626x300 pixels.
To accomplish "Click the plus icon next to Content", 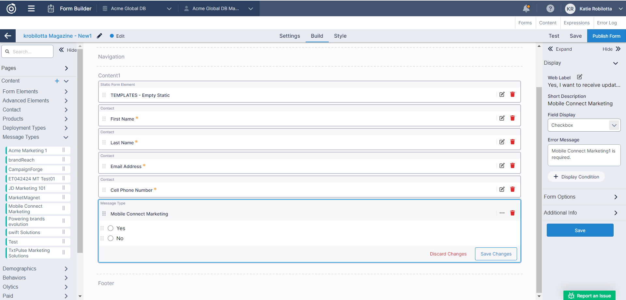I will tap(57, 81).
